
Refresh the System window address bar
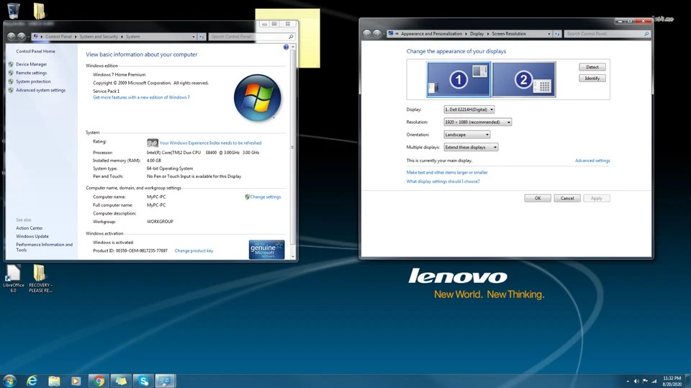202,37
